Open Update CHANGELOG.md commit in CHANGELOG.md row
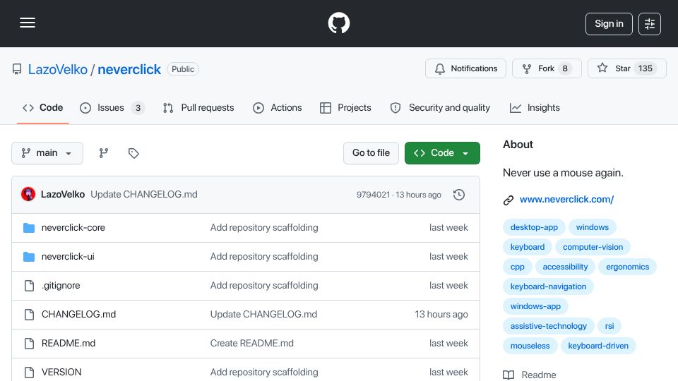Screen dimensions: 678x381 263,315
